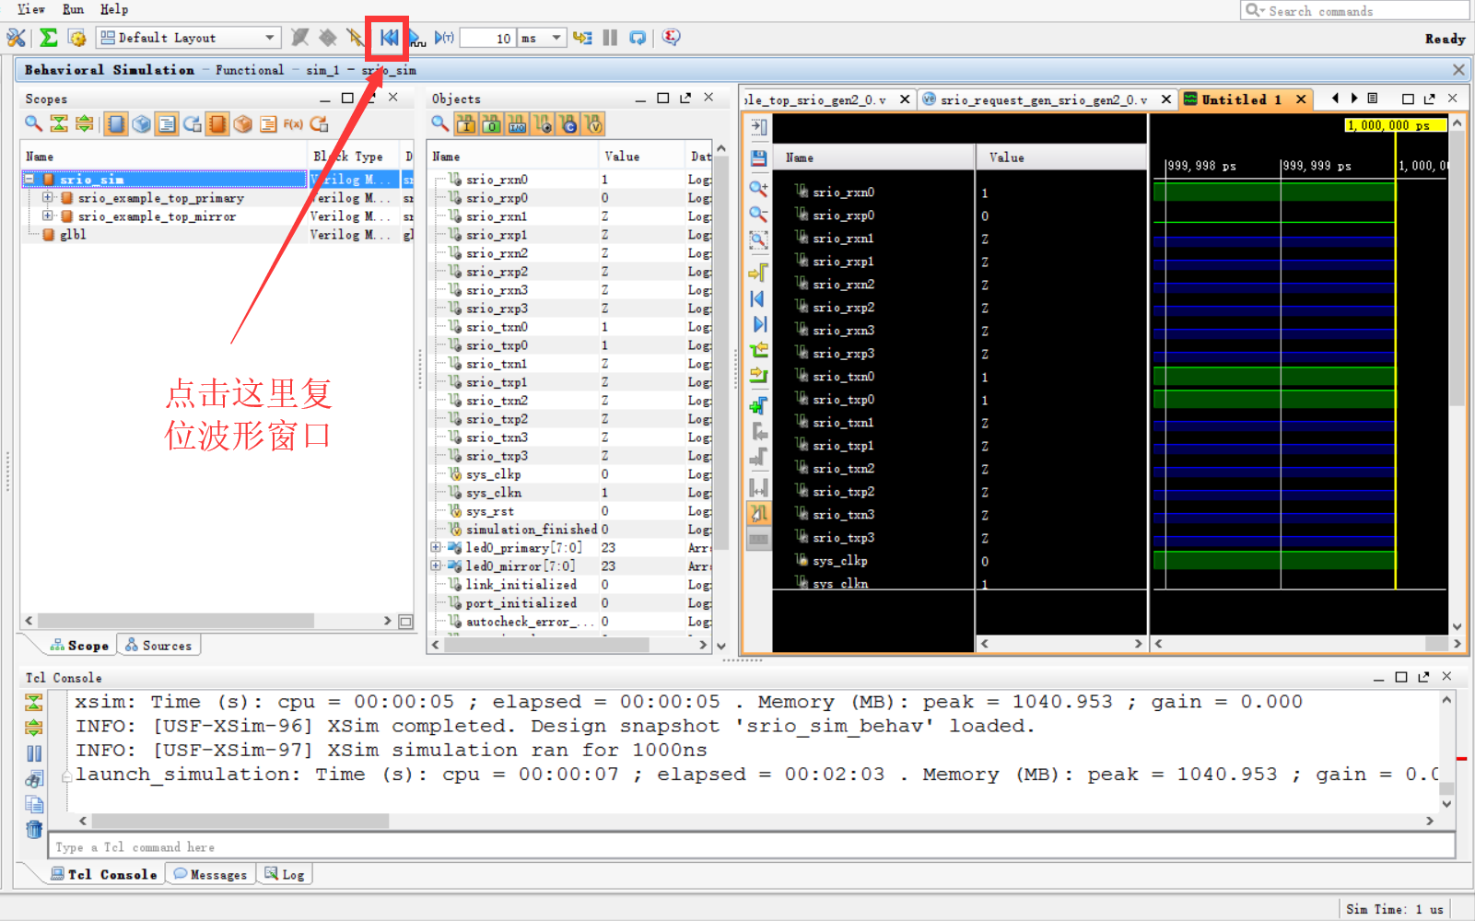This screenshot has width=1475, height=921.
Task: Open the View menu
Action: click(31, 9)
